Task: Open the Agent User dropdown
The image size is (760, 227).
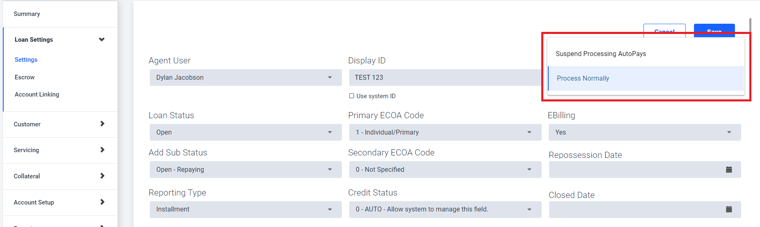Action: pyautogui.click(x=245, y=77)
